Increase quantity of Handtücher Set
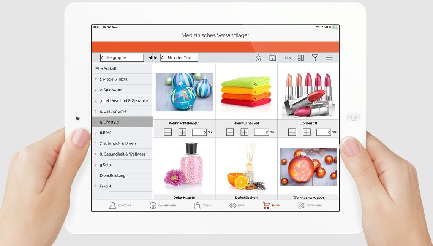Image resolution: width=433 pixels, height=246 pixels. pos(244,132)
